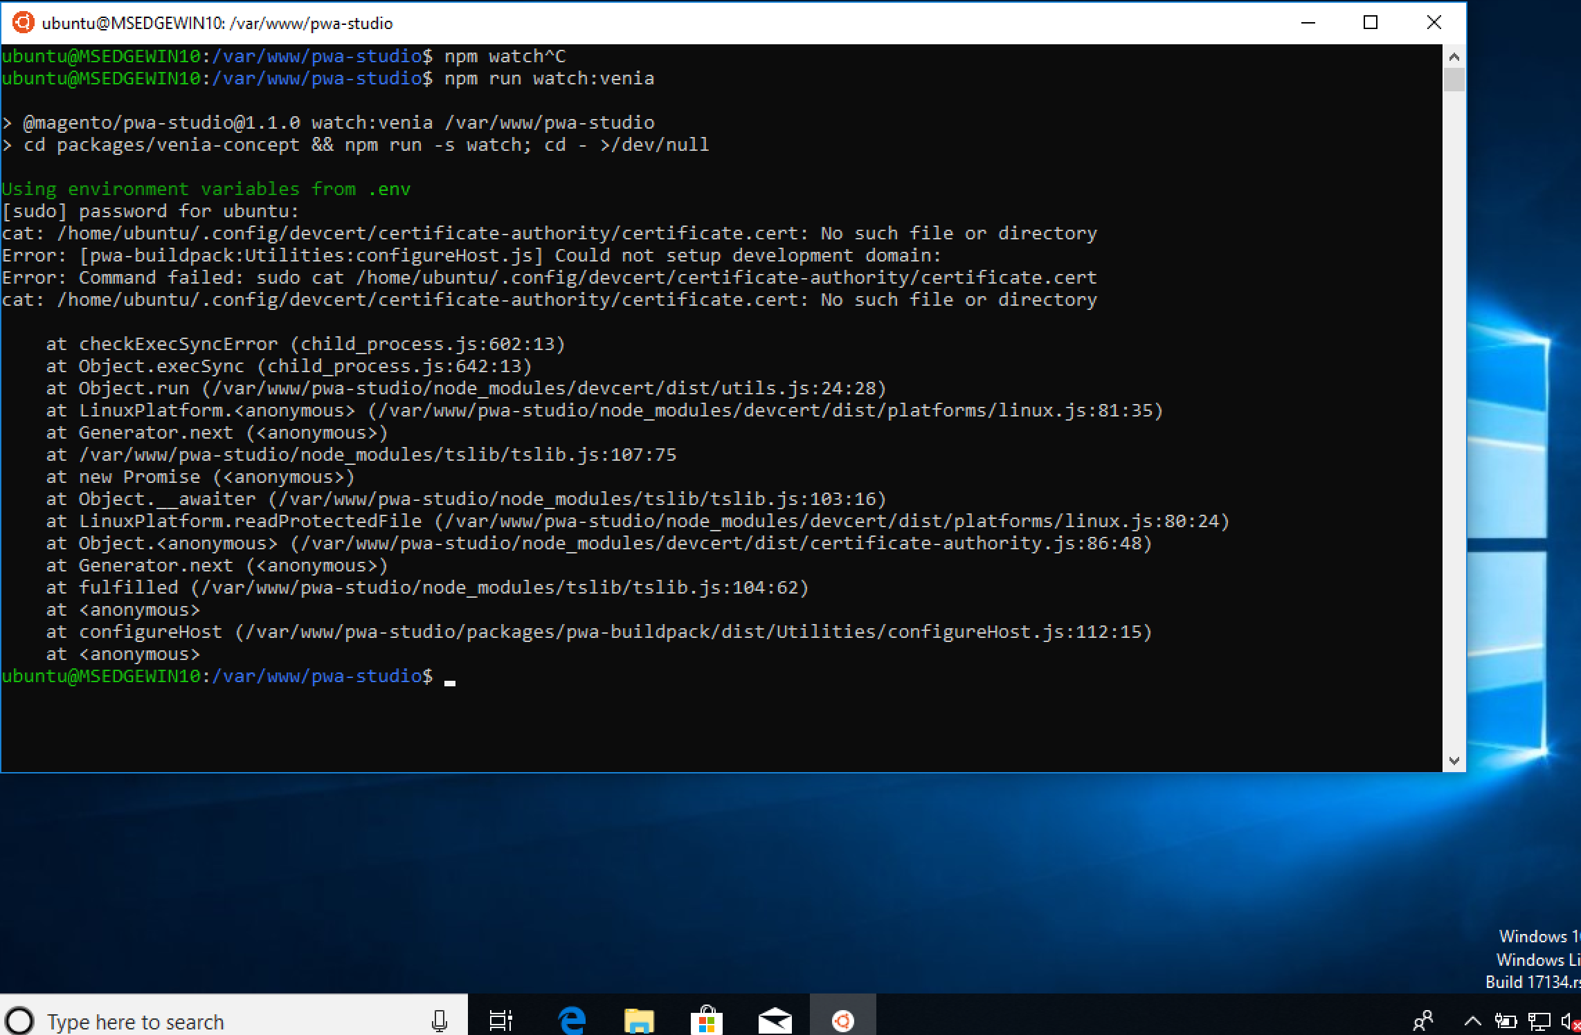Open the Mail app from the taskbar

pyautogui.click(x=773, y=1020)
